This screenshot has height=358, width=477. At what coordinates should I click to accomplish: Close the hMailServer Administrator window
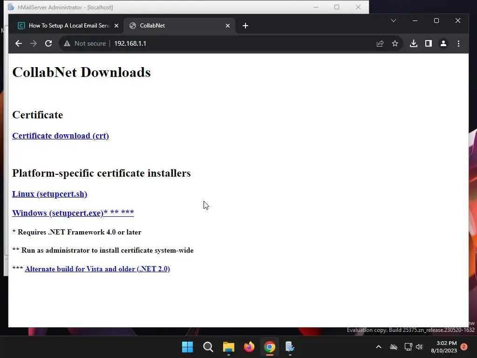tap(358, 7)
